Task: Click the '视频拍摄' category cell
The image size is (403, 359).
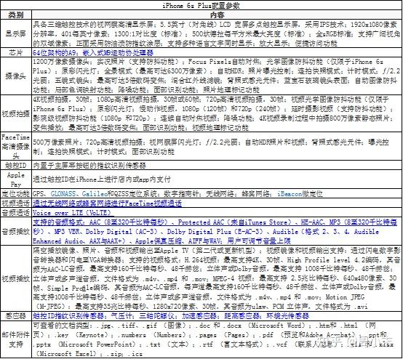Action: [16, 113]
